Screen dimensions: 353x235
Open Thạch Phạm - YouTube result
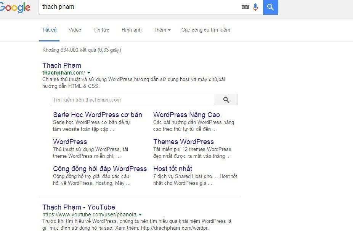[79, 207]
